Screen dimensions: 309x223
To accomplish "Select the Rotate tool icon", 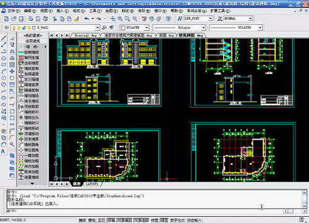I will pos(12,78).
